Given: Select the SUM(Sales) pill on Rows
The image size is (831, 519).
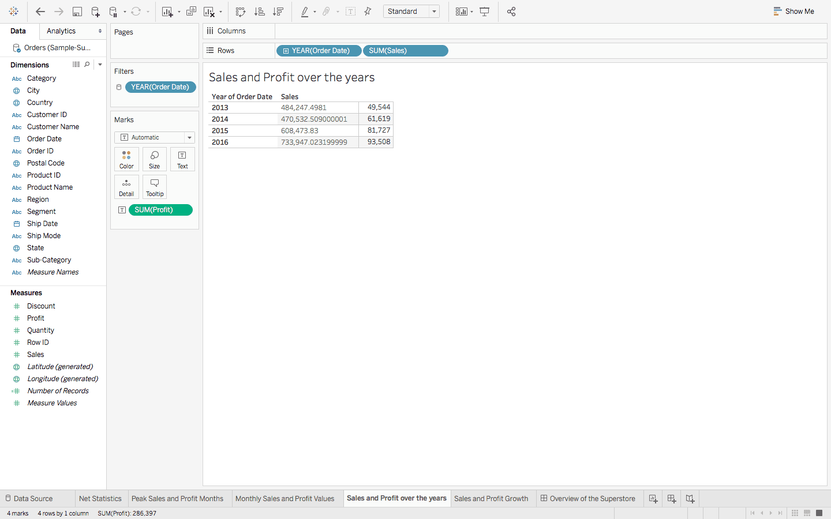Looking at the screenshot, I should (405, 51).
